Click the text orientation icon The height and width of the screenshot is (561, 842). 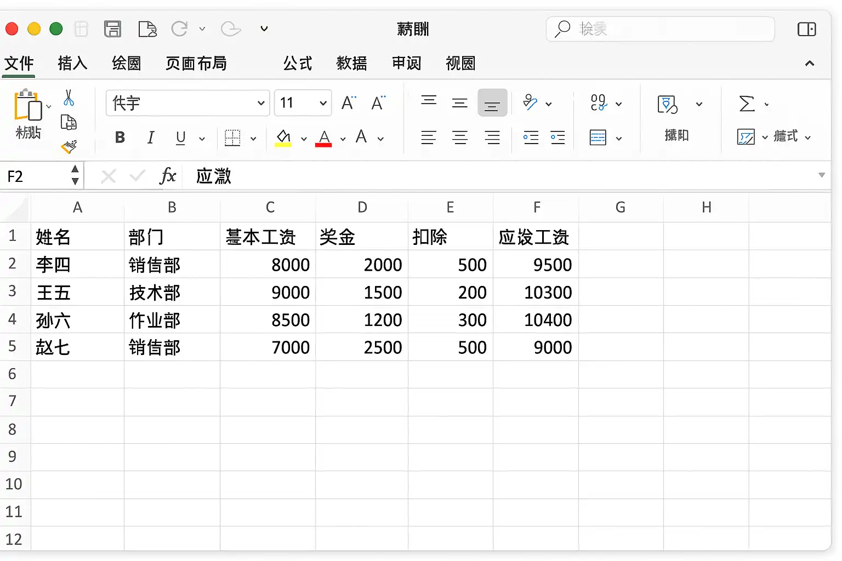coord(530,102)
